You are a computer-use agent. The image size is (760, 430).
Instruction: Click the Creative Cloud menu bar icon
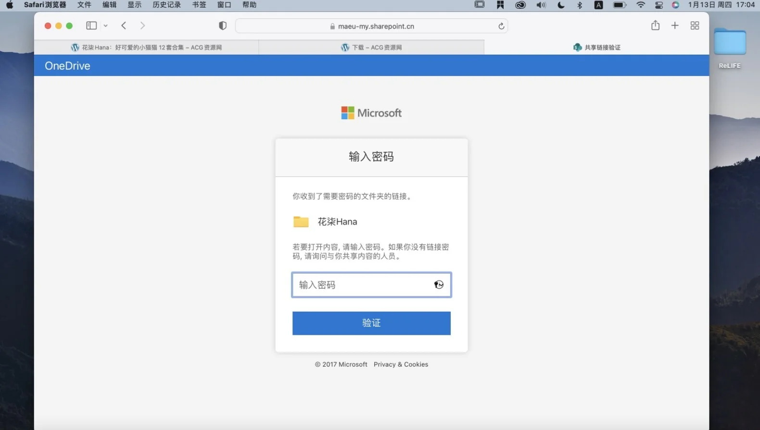coord(520,5)
